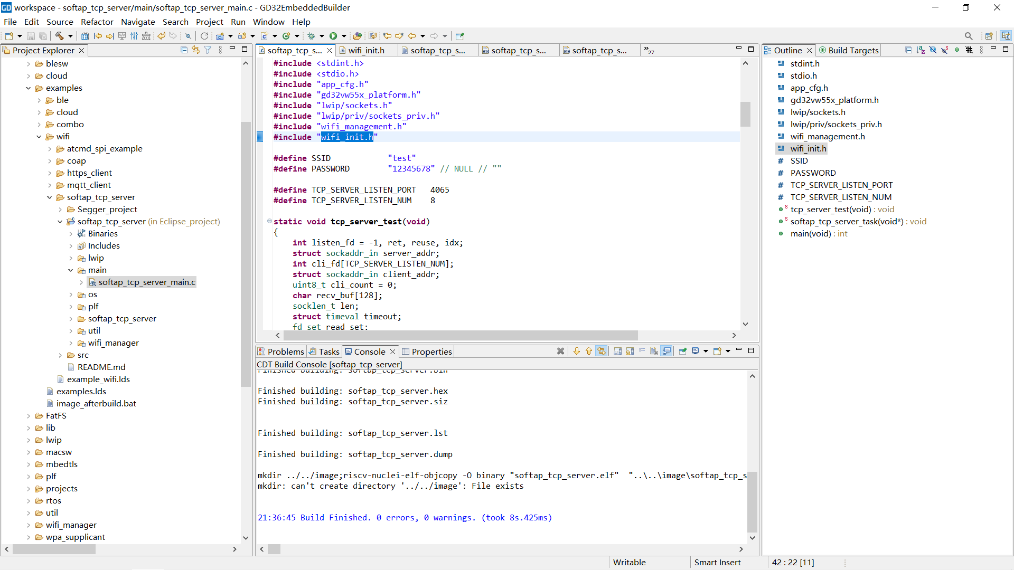Start the Debug bug icon
Screen dimensions: 1014x570
tap(312, 36)
